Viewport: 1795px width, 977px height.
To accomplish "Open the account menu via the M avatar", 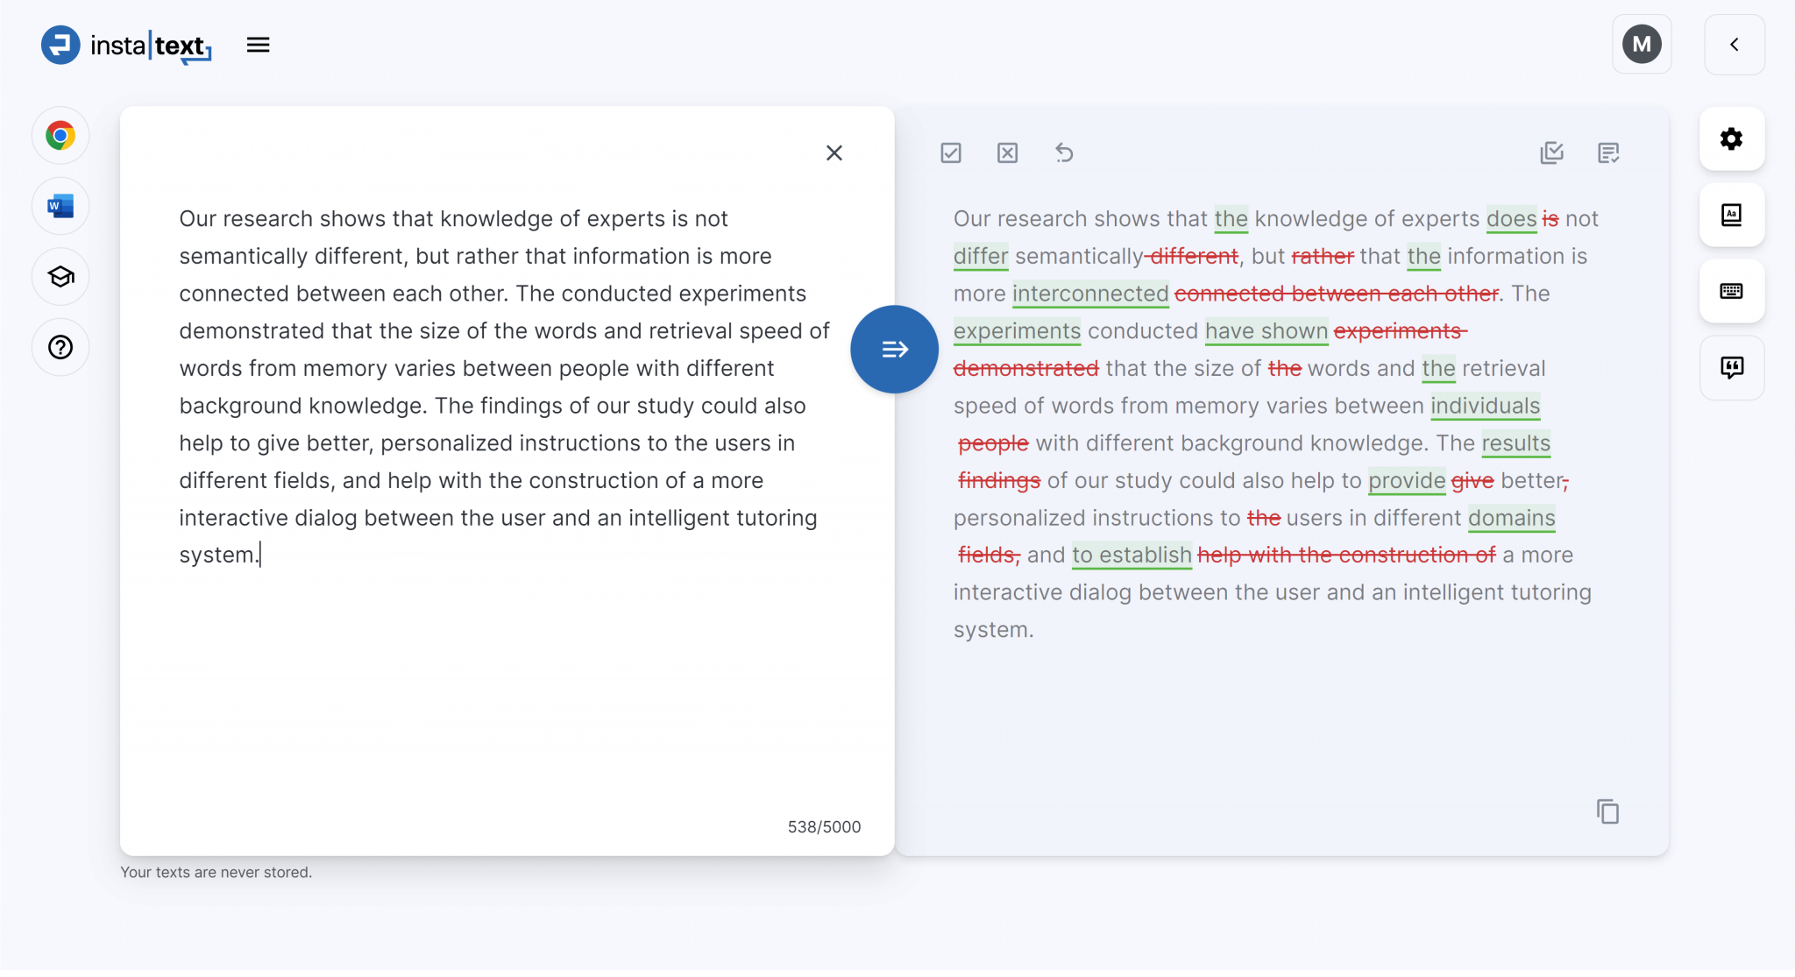I will pyautogui.click(x=1642, y=45).
